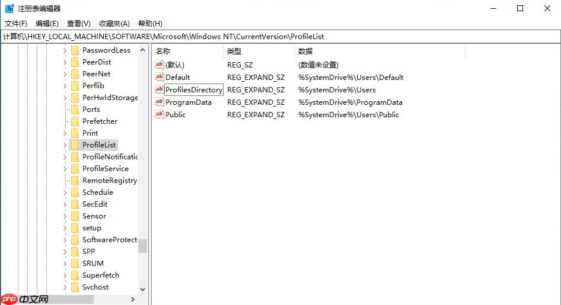Image resolution: width=561 pixels, height=305 pixels.
Task: Click the SoftwareProtect folder icon
Action: tap(75, 240)
